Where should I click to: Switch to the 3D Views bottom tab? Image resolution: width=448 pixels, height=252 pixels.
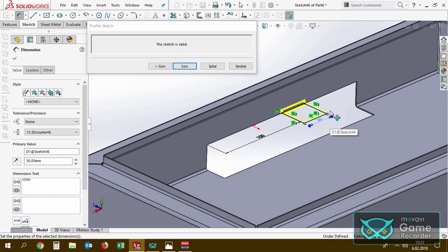[62, 230]
